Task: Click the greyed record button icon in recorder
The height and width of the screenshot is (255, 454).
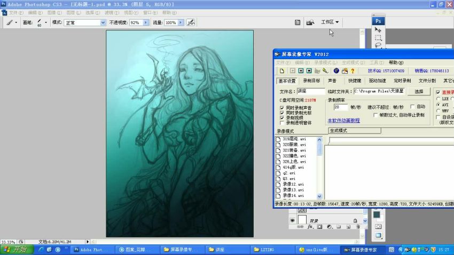Action: (x=293, y=71)
